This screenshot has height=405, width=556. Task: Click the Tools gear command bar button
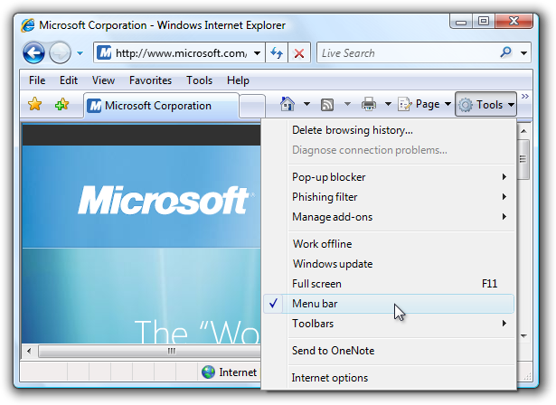pos(485,104)
